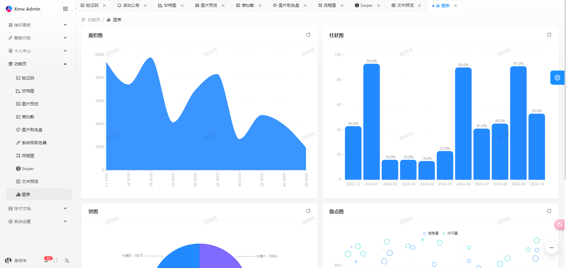Expand the 指示面板 menu
Screen dimensions: 566x268
coord(38,25)
